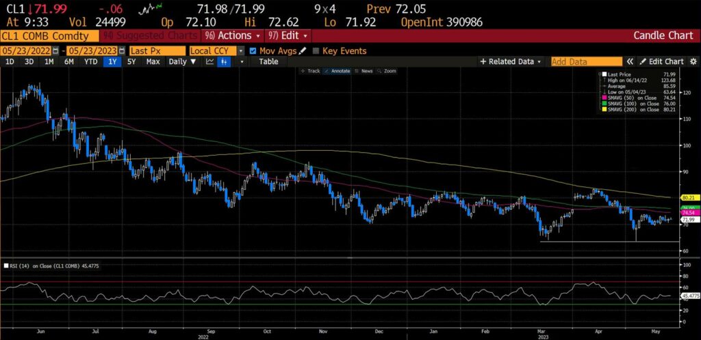Click the Last Price legend swatch
Screen dimensions: 701x340
[x=605, y=74]
